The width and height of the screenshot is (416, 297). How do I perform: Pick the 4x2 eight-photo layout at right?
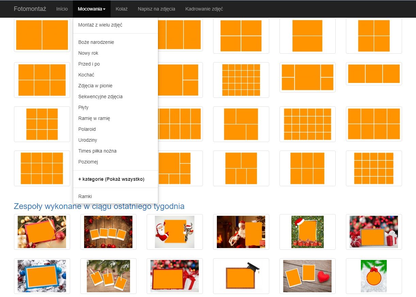374,124
